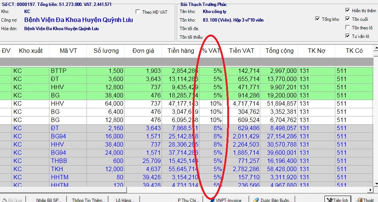The image size is (378, 202).
Task: Open the Tiện ích utilities button
Action: point(337,200)
